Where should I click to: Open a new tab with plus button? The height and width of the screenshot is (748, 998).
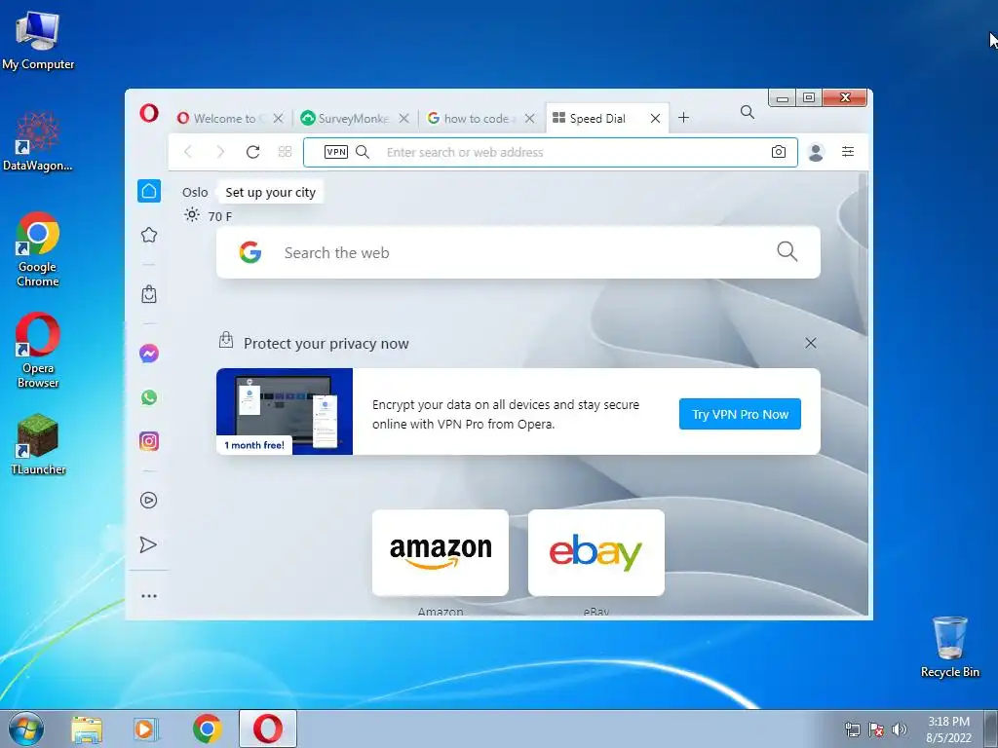point(683,118)
